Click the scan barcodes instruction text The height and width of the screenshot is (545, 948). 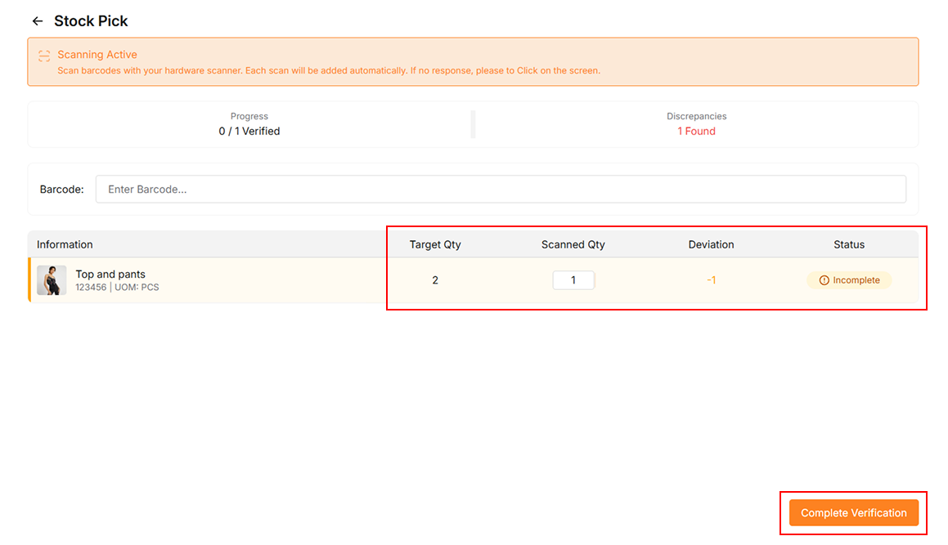coord(329,71)
